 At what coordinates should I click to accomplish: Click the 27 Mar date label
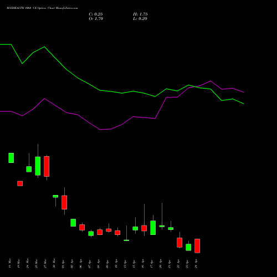pyautogui.click(x=45, y=263)
